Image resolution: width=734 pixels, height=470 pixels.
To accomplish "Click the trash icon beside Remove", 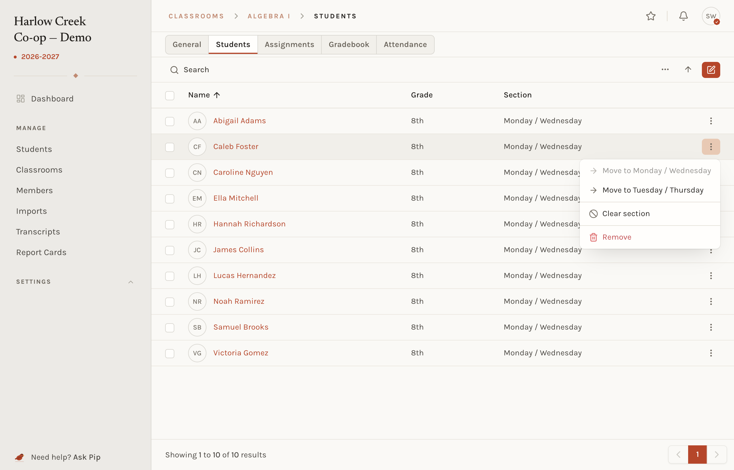I will 593,237.
